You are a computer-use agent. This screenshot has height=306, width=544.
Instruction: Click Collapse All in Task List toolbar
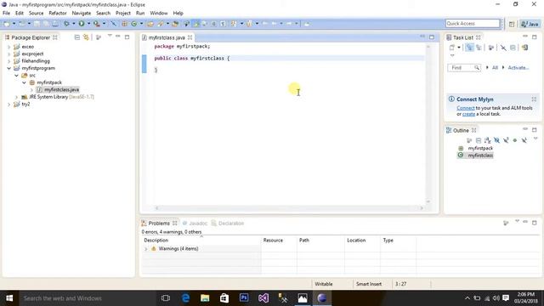(x=513, y=48)
